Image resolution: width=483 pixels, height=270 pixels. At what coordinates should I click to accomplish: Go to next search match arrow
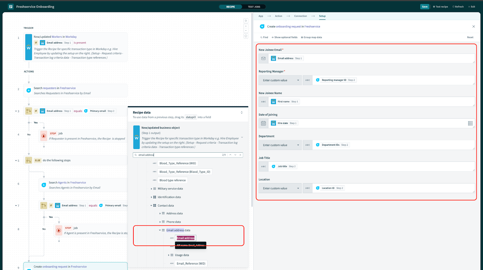pos(235,155)
